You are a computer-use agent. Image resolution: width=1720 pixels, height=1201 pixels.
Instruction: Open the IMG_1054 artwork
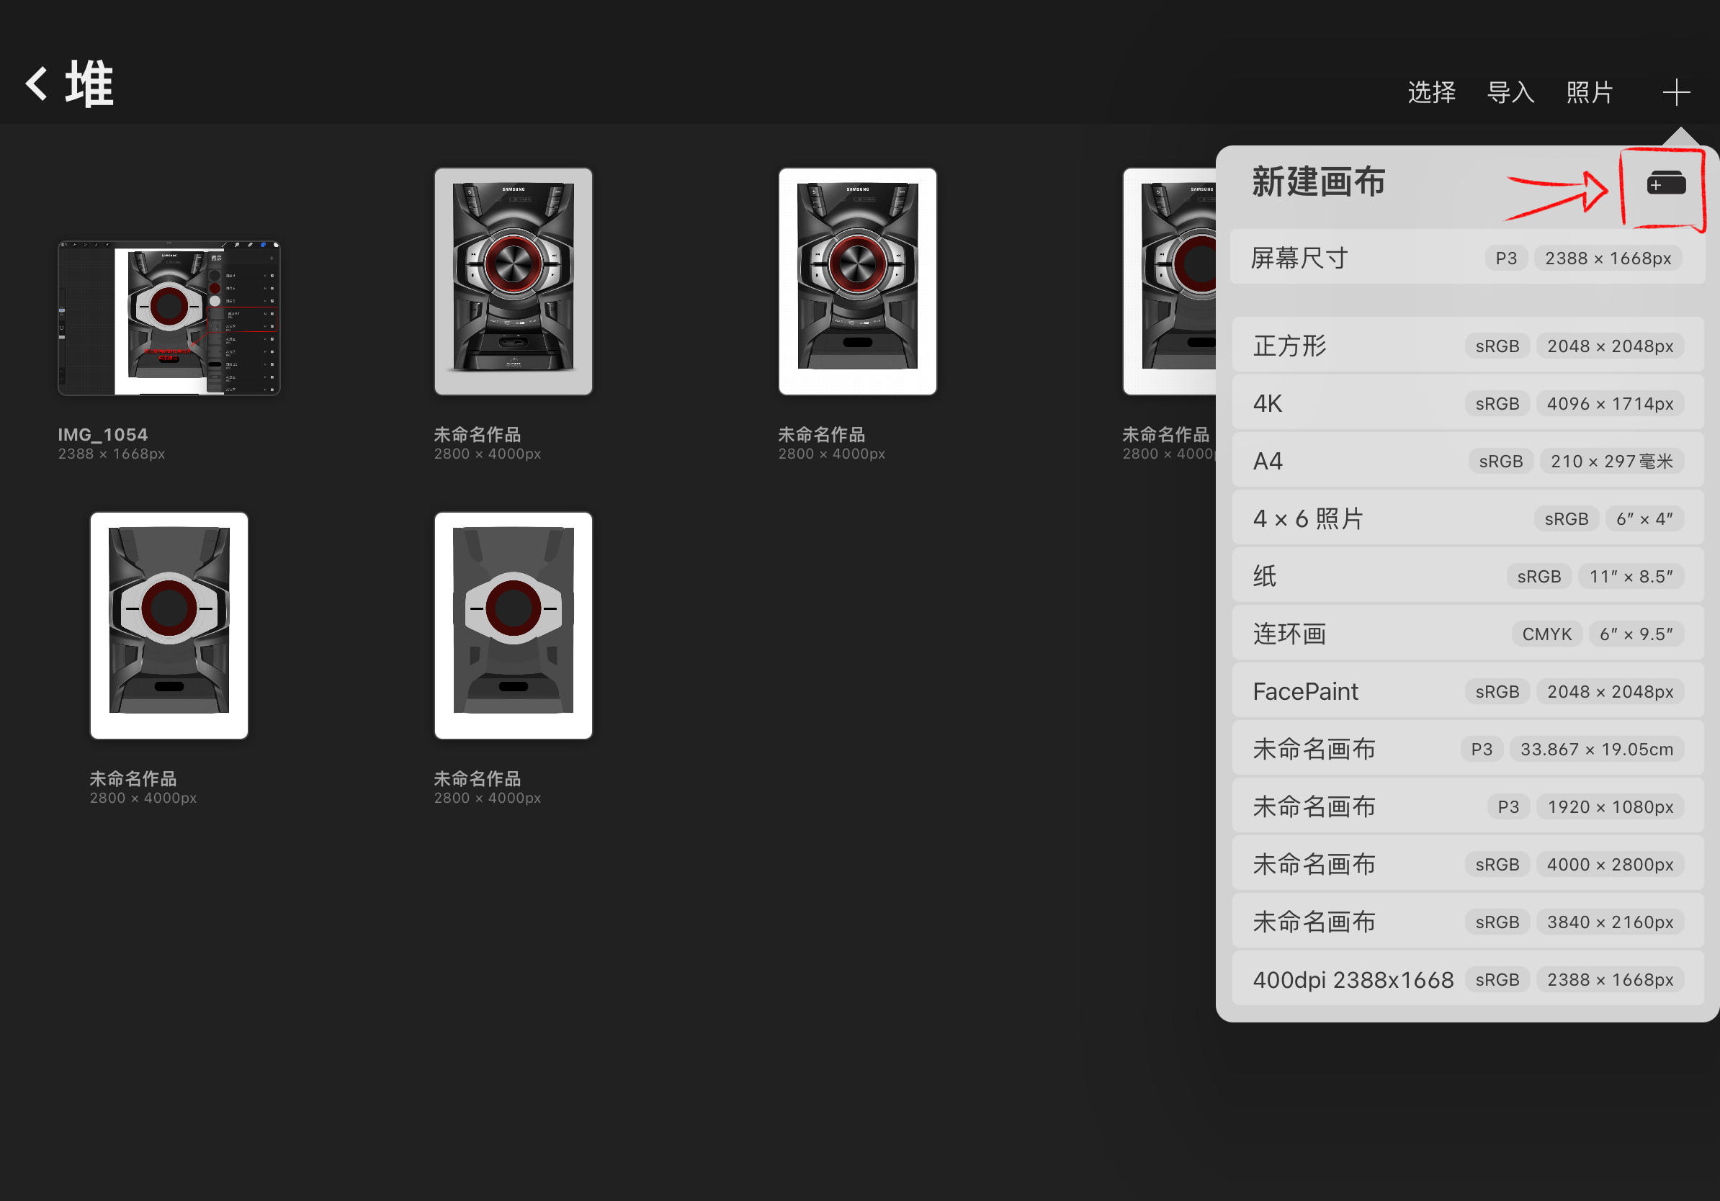pos(169,318)
